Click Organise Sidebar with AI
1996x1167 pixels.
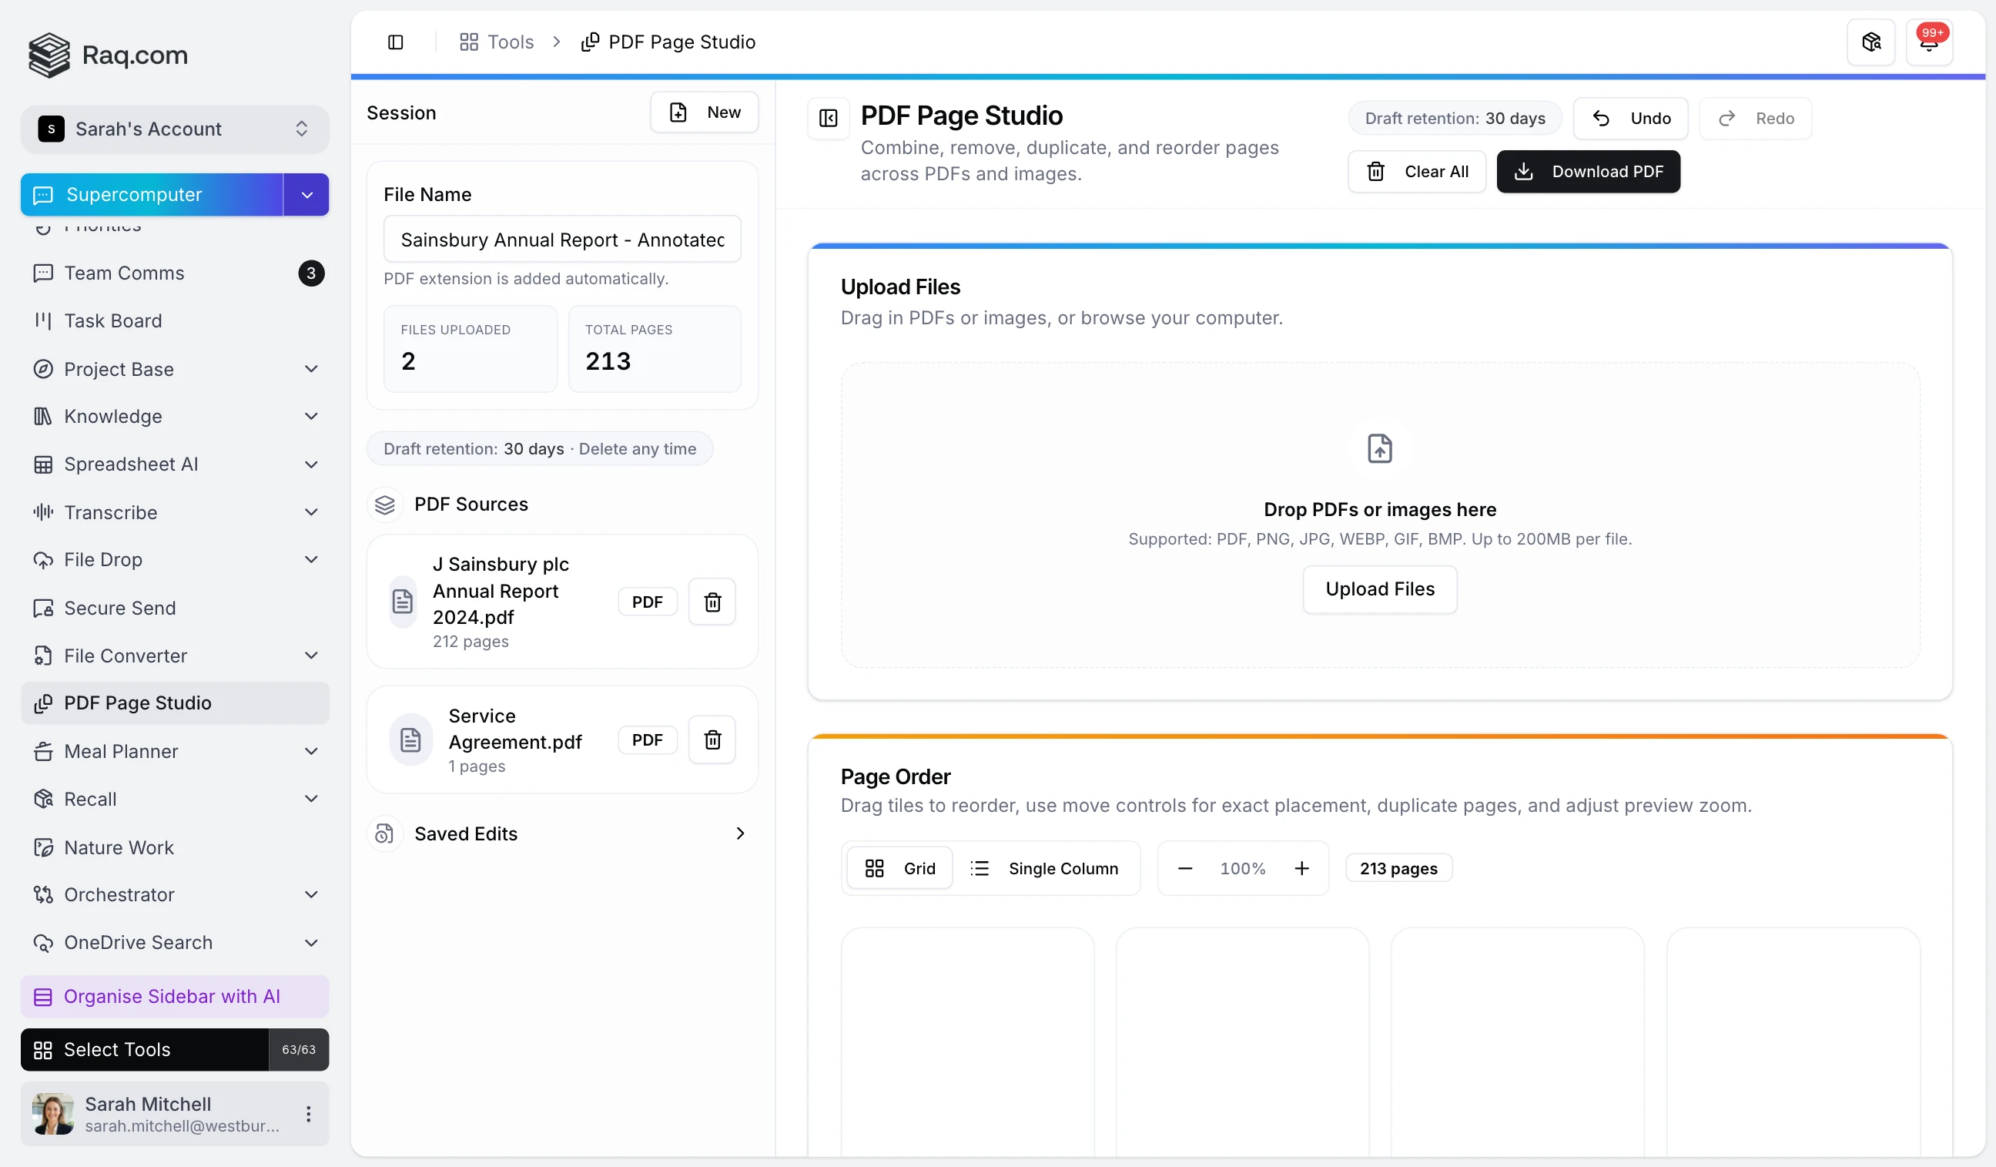click(174, 997)
